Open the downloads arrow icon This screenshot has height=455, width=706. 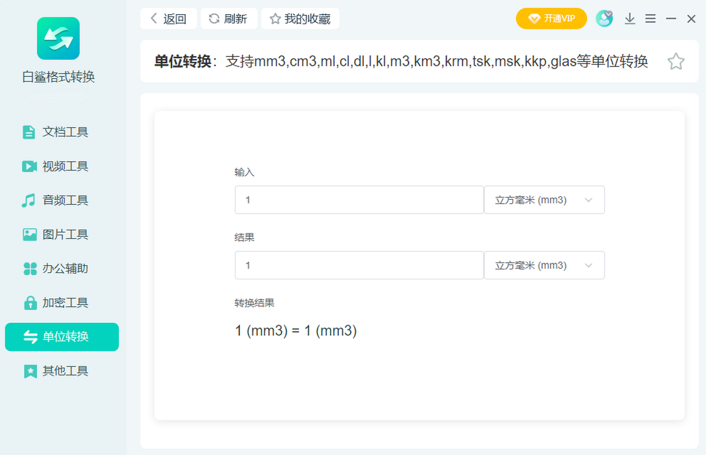[x=630, y=19]
